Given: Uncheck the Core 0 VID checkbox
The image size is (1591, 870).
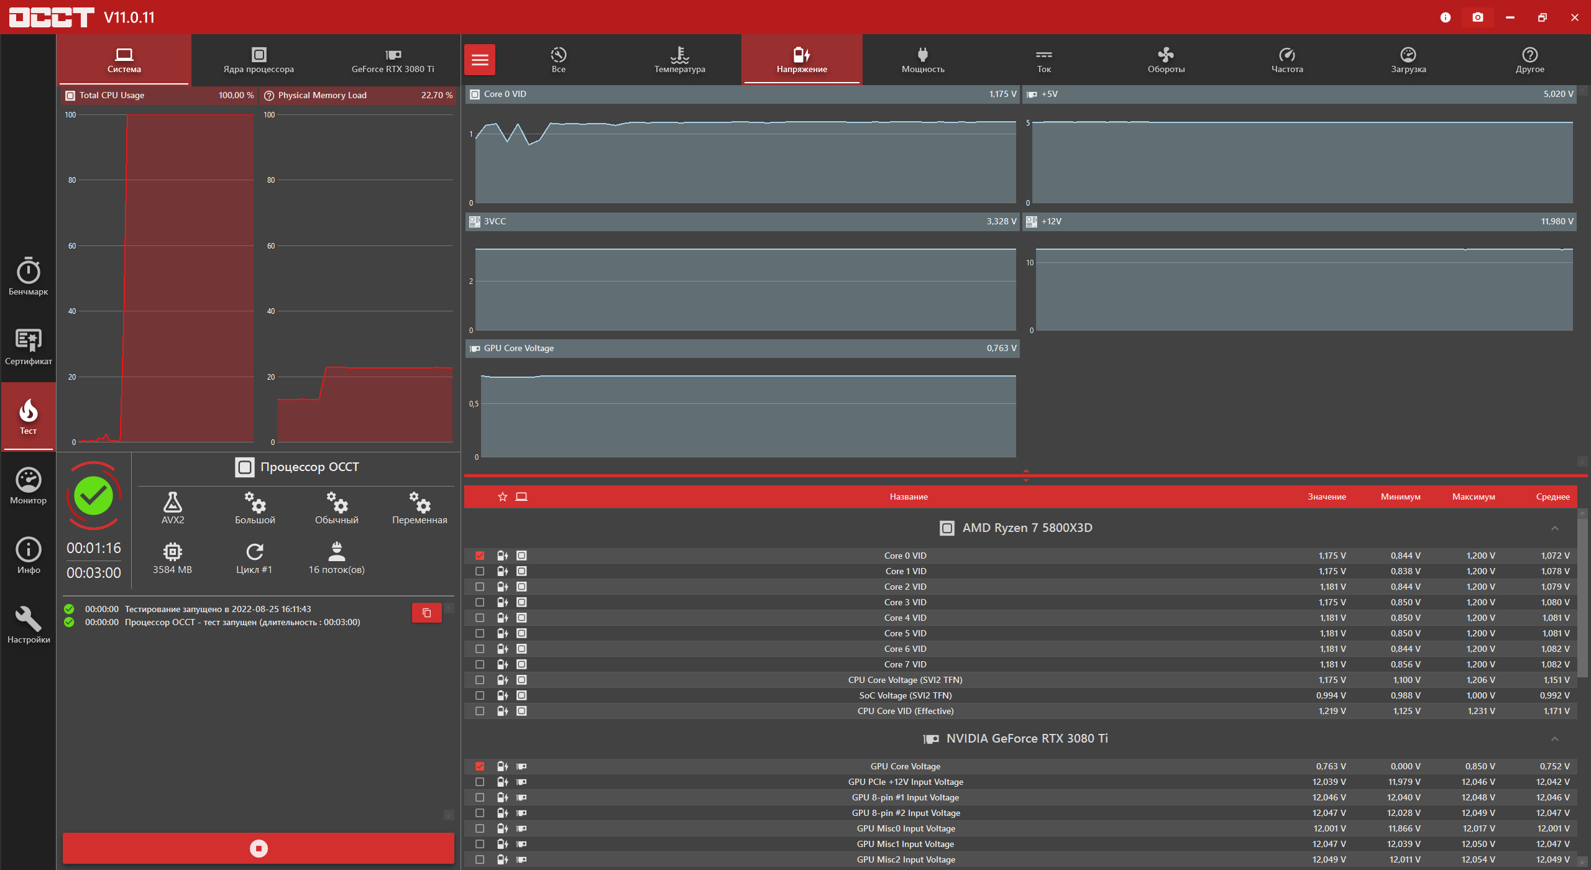Looking at the screenshot, I should [x=480, y=556].
